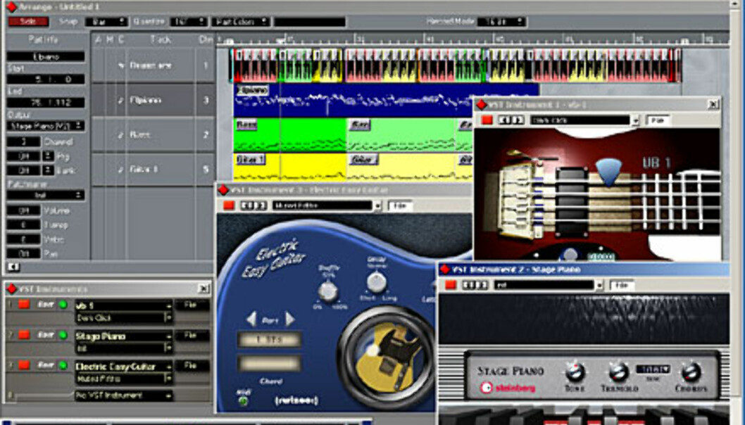
Task: Toggle power for VST instrument slot 3
Action: click(24, 365)
